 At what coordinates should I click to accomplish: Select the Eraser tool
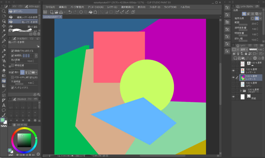pyautogui.click(x=4, y=70)
